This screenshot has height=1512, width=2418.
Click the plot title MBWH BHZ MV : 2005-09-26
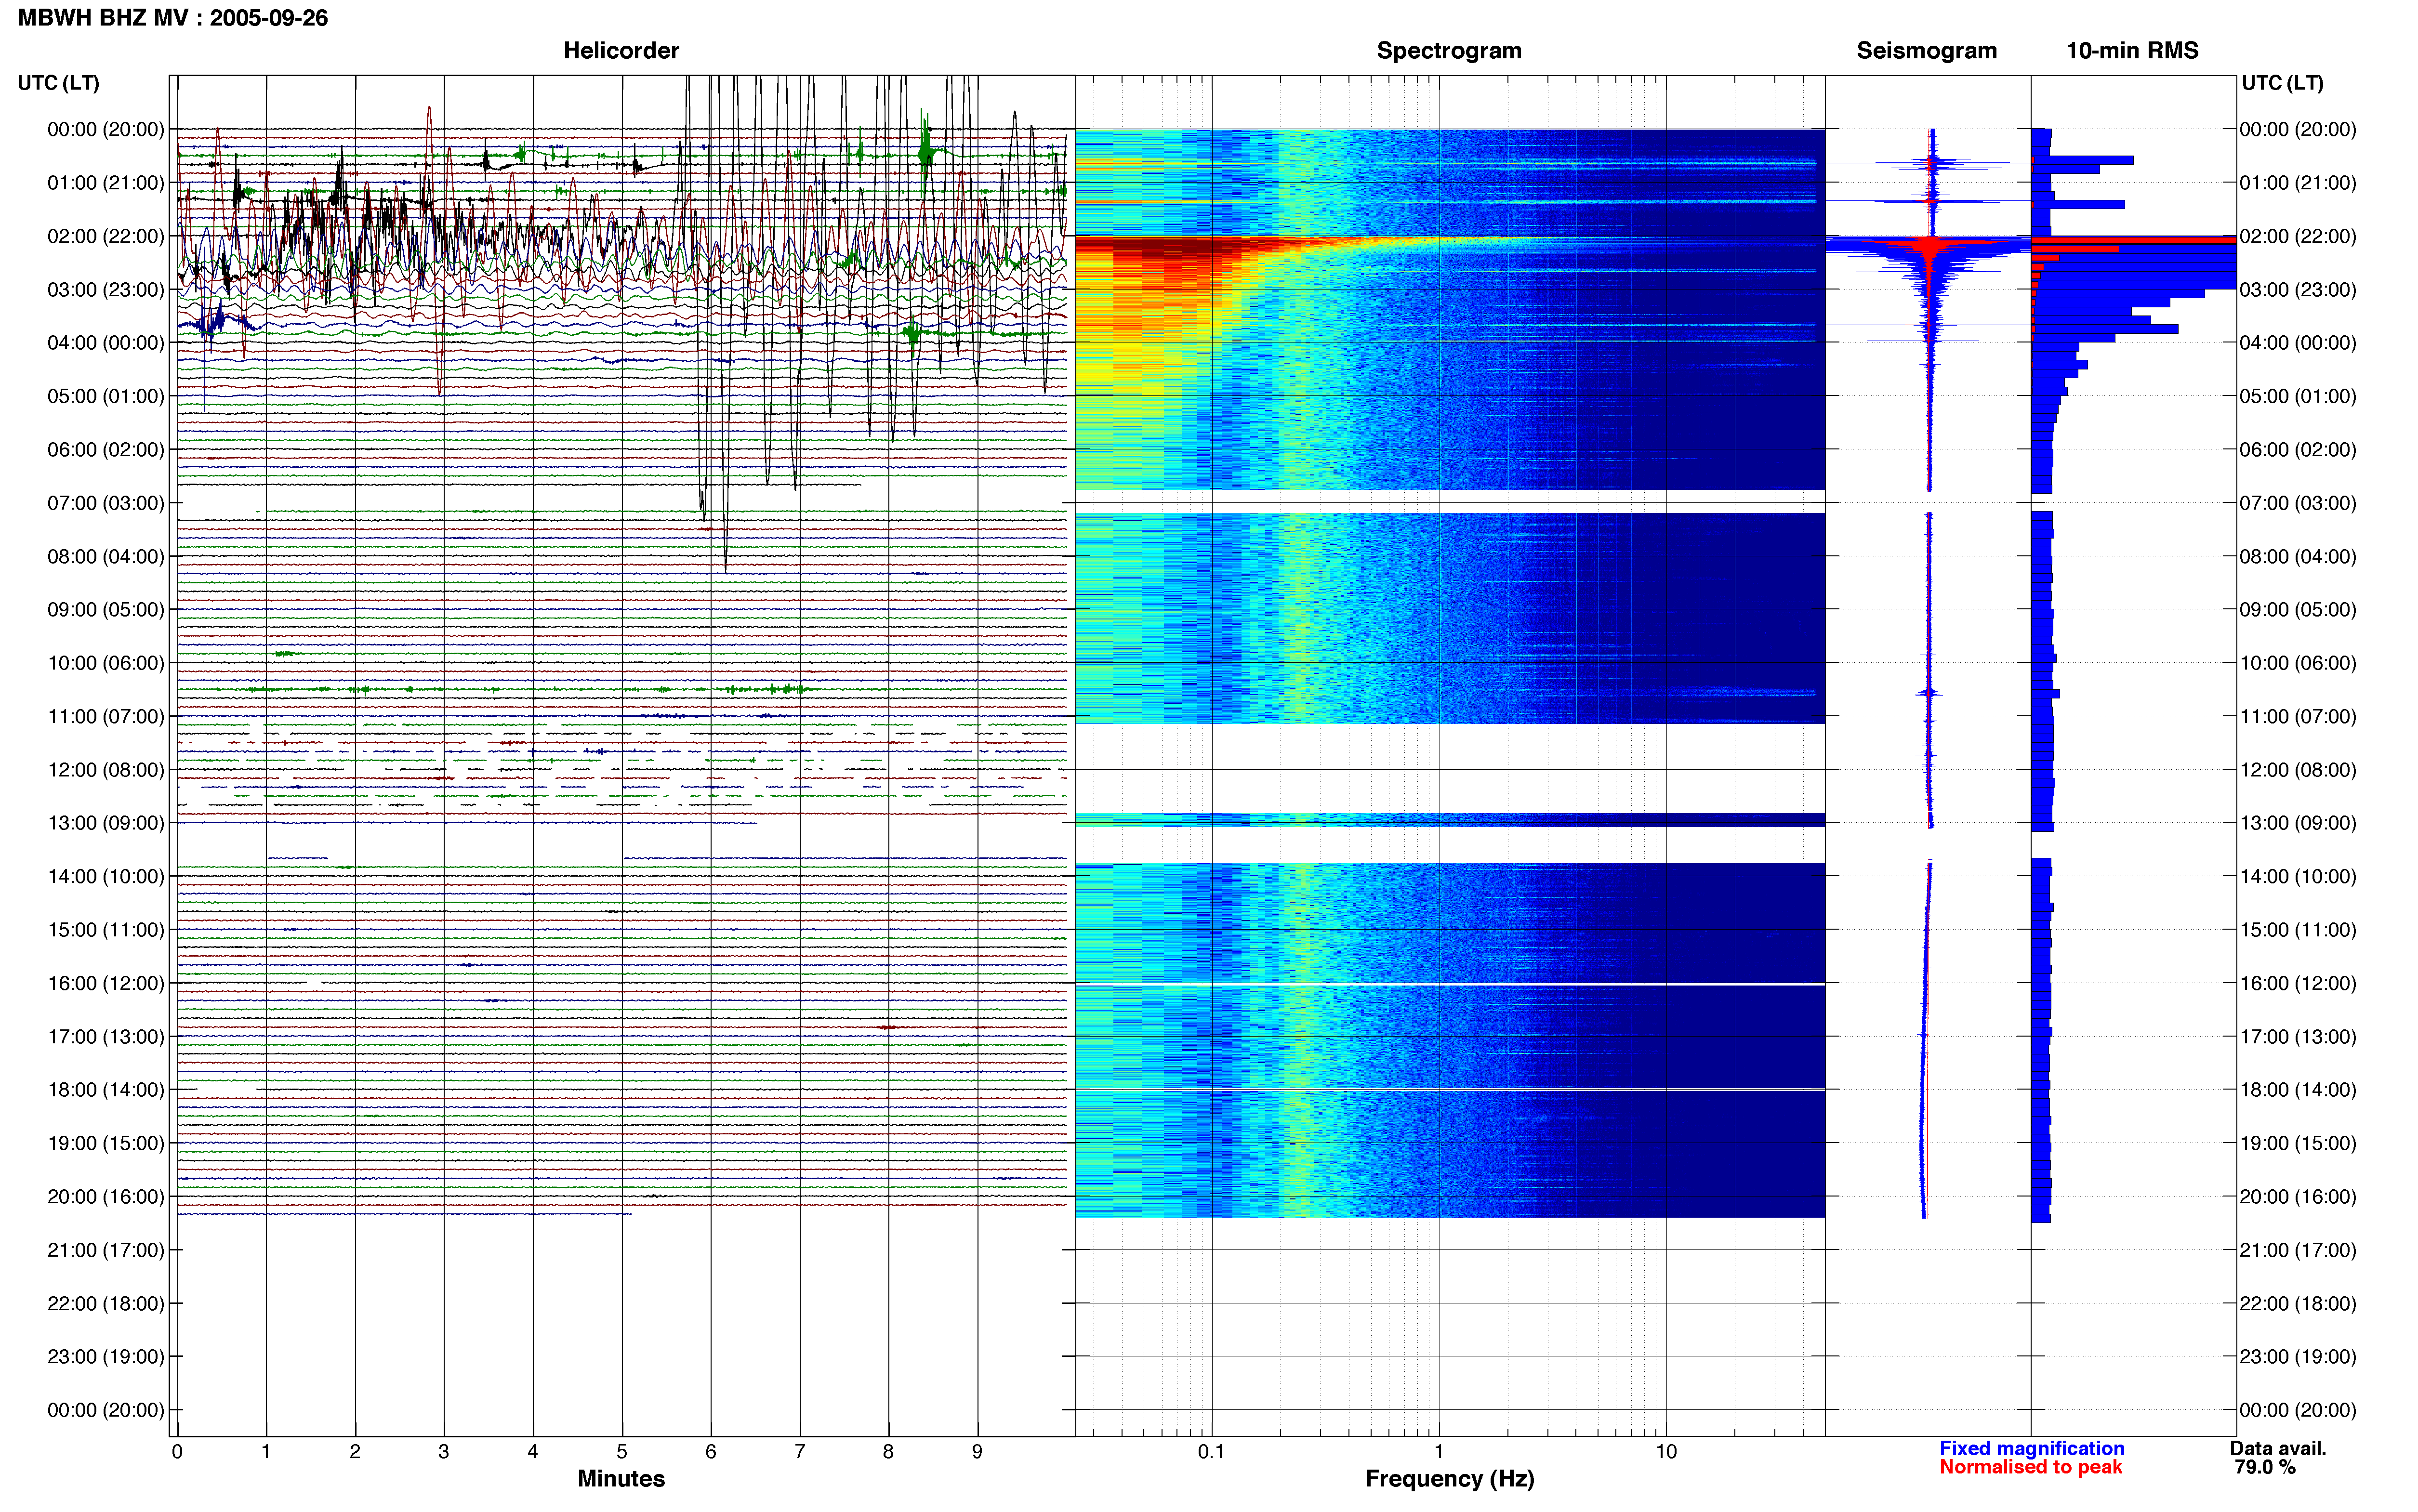(173, 18)
